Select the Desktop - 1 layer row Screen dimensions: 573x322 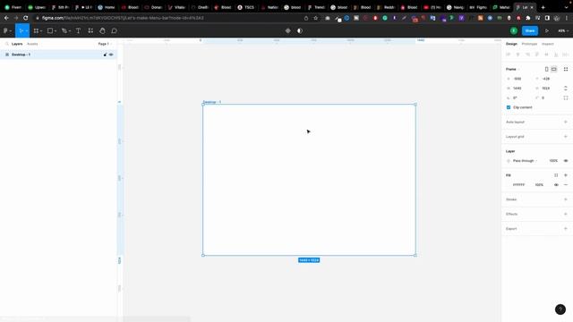(58, 55)
